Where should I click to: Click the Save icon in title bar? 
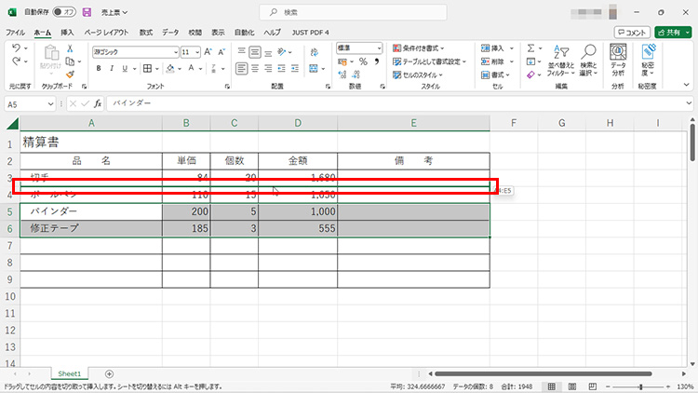87,12
